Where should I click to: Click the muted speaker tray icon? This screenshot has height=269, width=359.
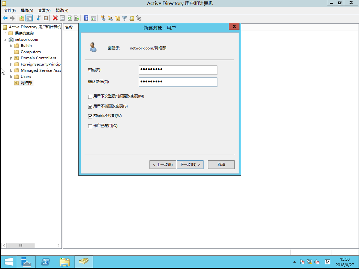tap(317, 262)
